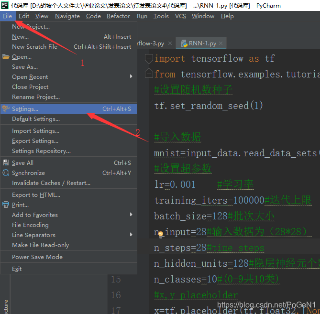Open the Navigate menu
This screenshot has height=314, width=320.
[67, 16]
